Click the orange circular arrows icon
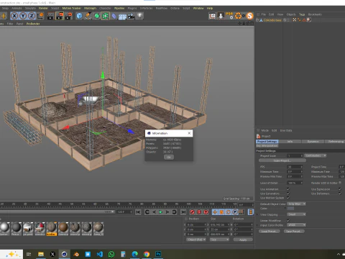Screen dimensions: 345x259 239,16
